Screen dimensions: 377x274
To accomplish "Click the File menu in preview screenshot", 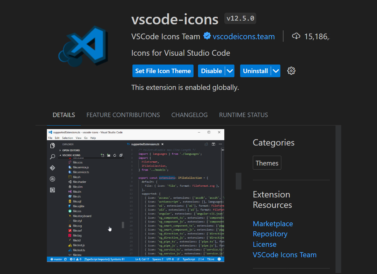I will tap(50, 138).
